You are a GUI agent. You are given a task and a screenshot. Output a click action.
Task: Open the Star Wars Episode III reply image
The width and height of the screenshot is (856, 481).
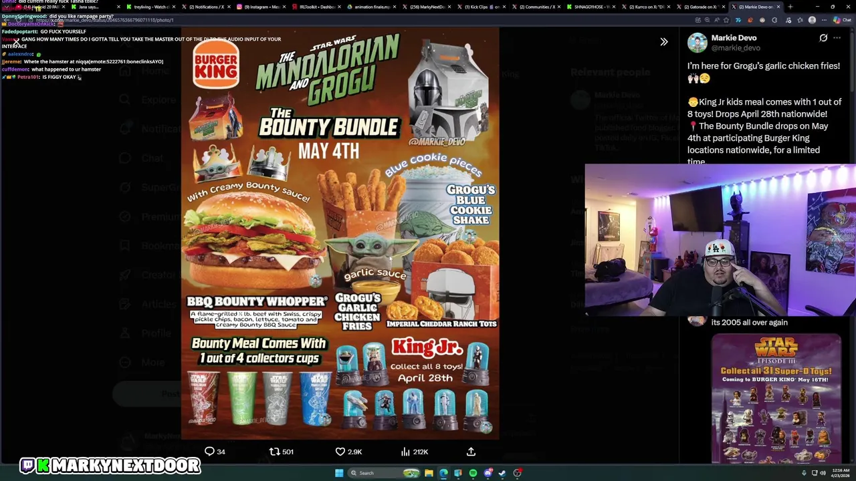click(x=776, y=398)
